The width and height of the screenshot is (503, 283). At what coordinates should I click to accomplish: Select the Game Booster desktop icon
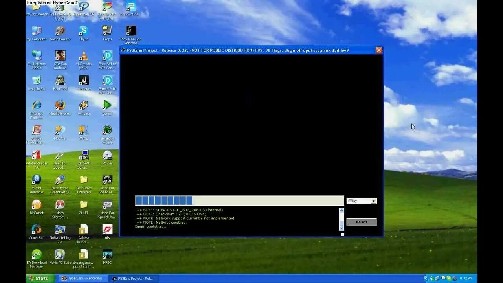pyautogui.click(x=60, y=33)
